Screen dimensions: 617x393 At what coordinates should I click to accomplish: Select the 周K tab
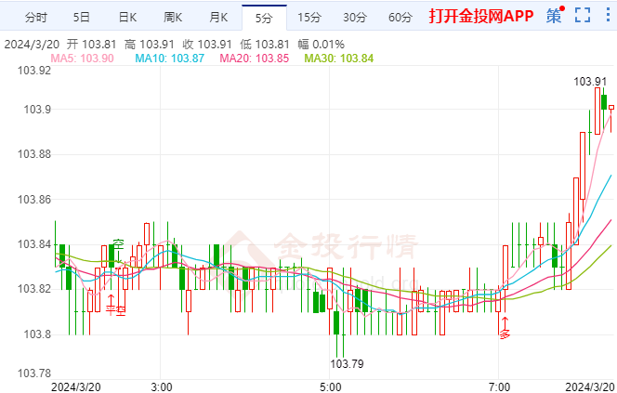[x=173, y=18]
